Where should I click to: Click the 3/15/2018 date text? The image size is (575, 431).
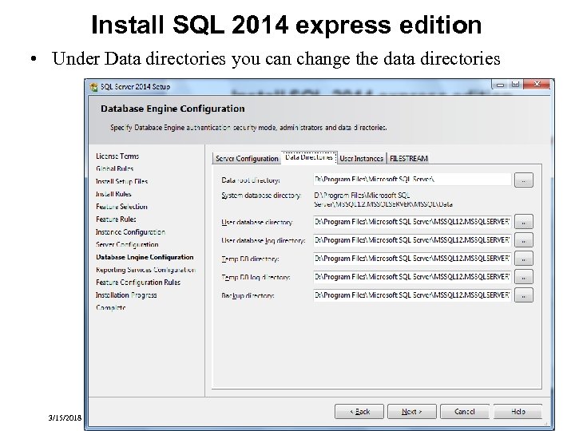(x=65, y=417)
